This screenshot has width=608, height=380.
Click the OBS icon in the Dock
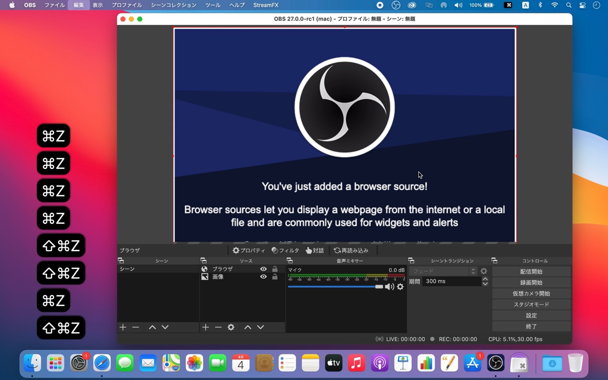(x=495, y=363)
